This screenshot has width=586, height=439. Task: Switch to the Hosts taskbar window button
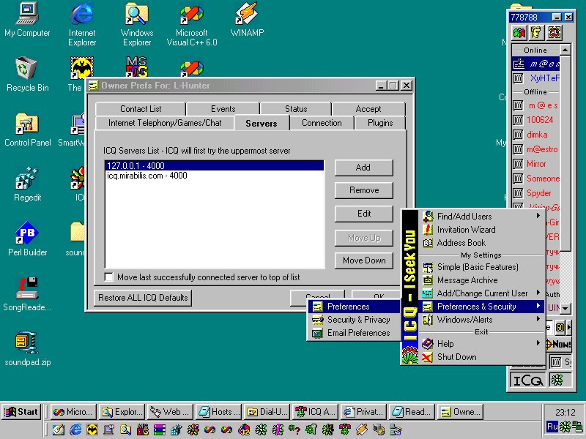(x=219, y=412)
